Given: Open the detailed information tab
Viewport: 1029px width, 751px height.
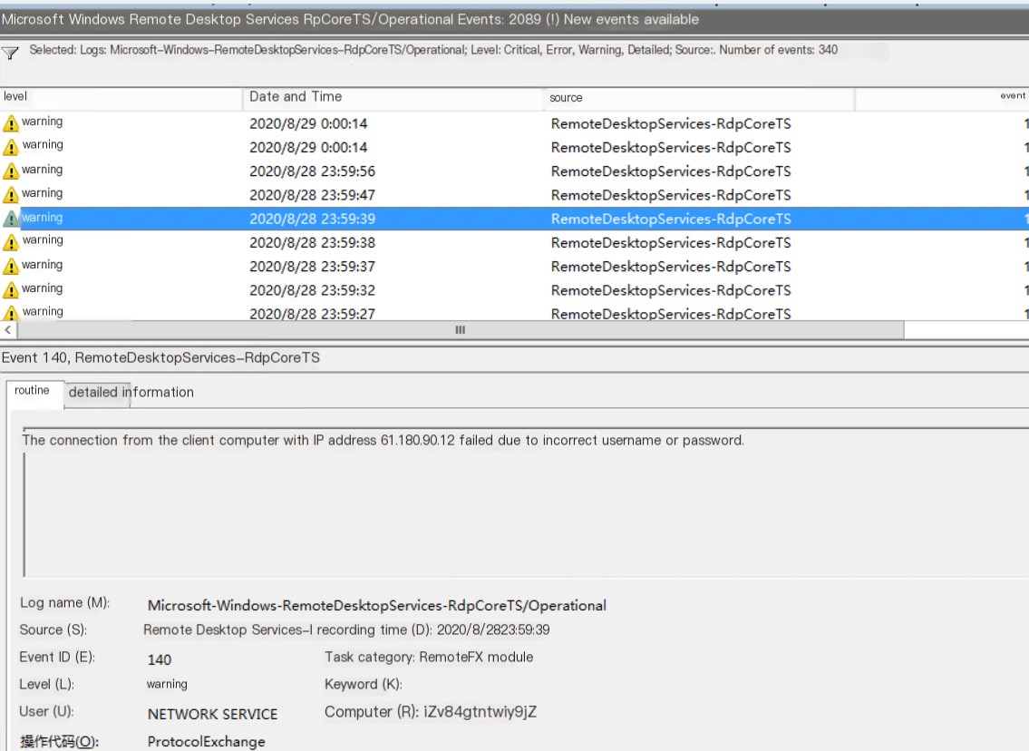Looking at the screenshot, I should 131,393.
